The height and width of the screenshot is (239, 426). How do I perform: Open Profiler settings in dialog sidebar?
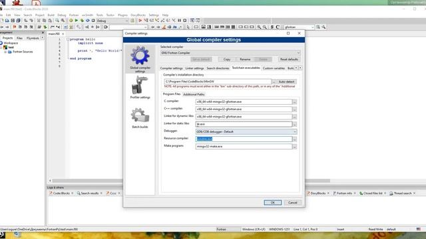[140, 87]
